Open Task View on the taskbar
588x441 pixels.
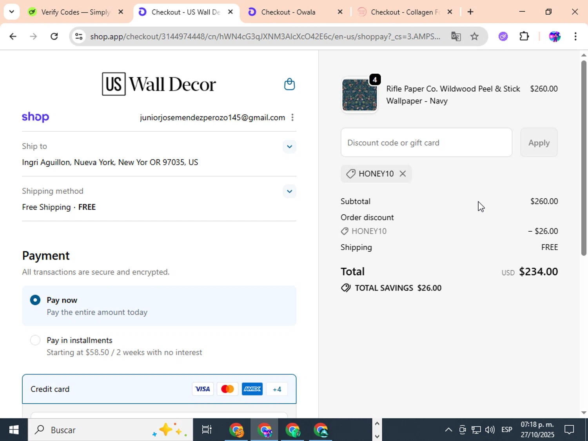pos(207,430)
